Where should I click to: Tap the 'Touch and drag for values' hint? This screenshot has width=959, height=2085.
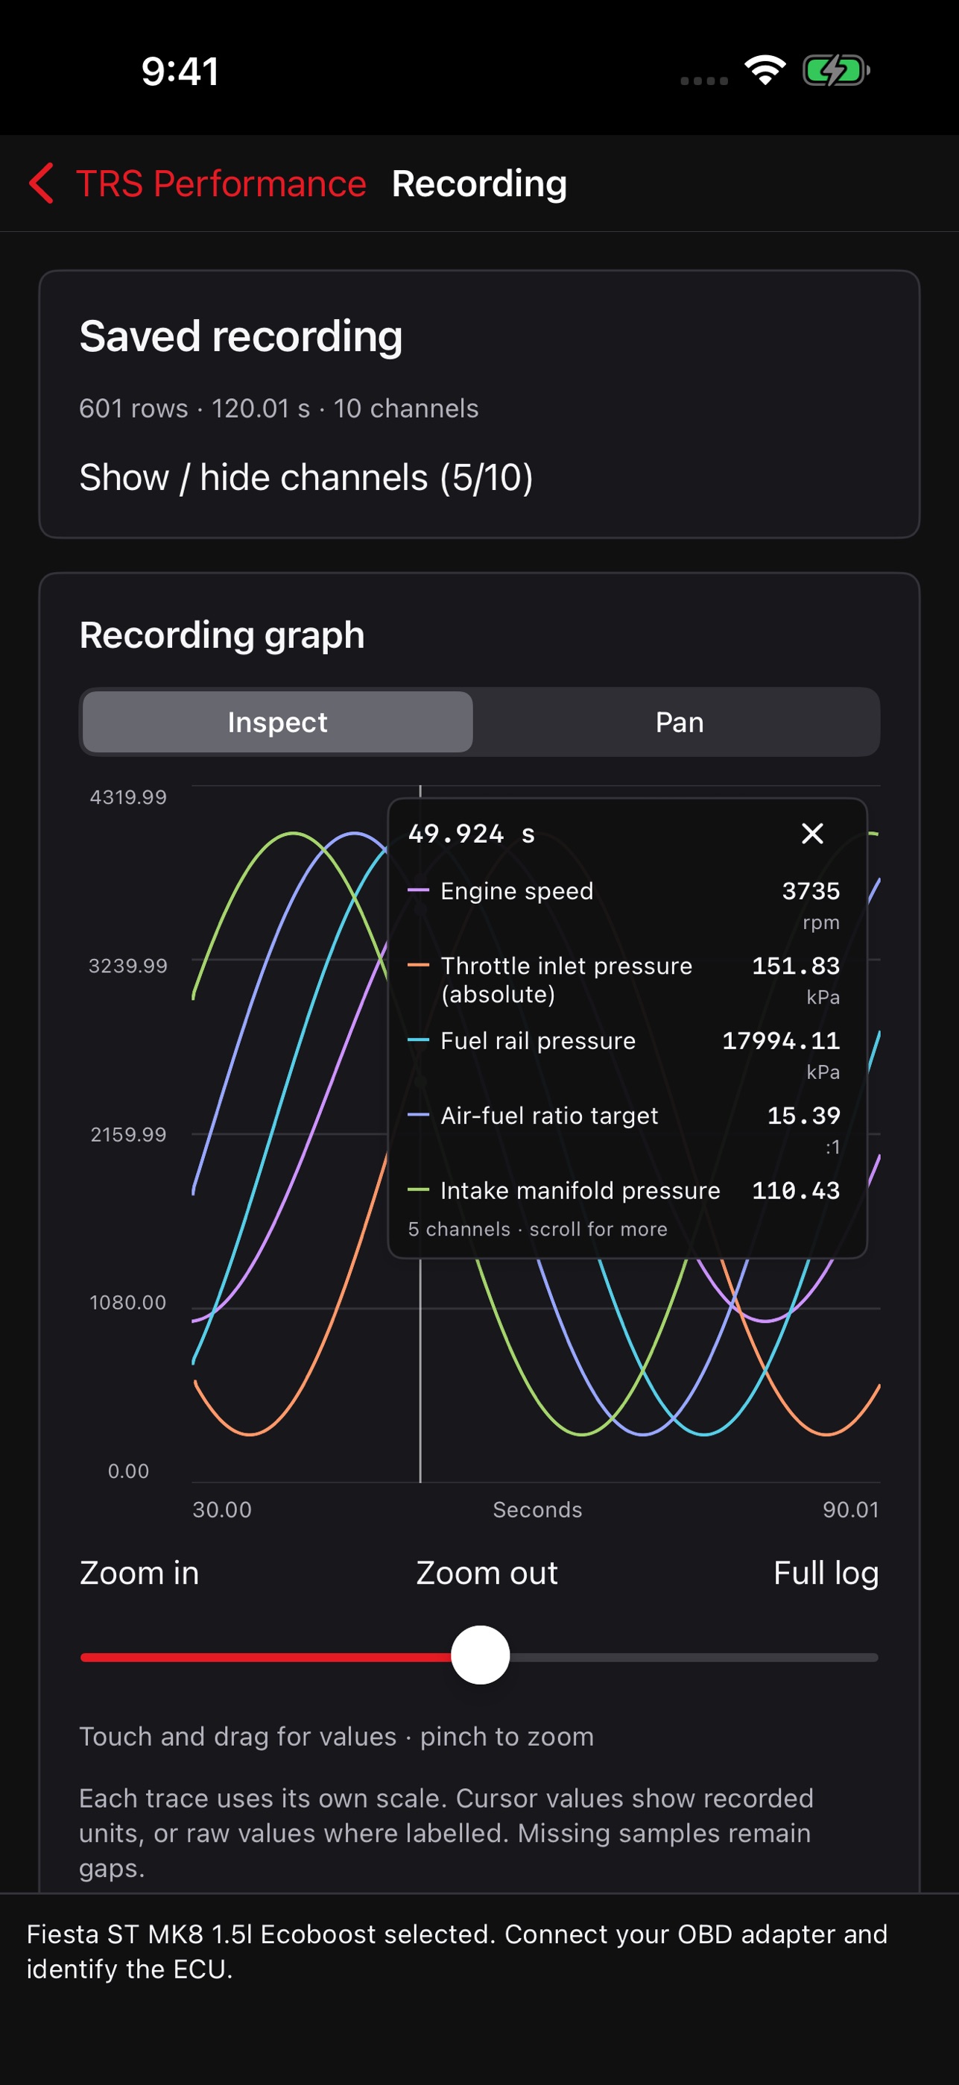click(x=336, y=1736)
